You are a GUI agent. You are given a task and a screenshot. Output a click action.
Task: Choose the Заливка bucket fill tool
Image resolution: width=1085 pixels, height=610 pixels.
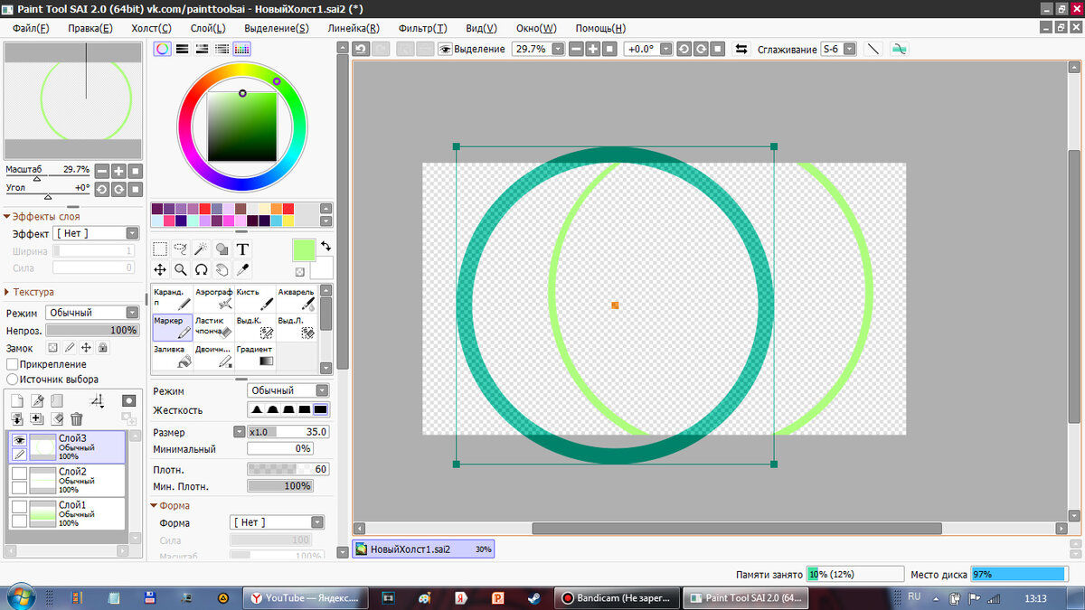(x=172, y=355)
